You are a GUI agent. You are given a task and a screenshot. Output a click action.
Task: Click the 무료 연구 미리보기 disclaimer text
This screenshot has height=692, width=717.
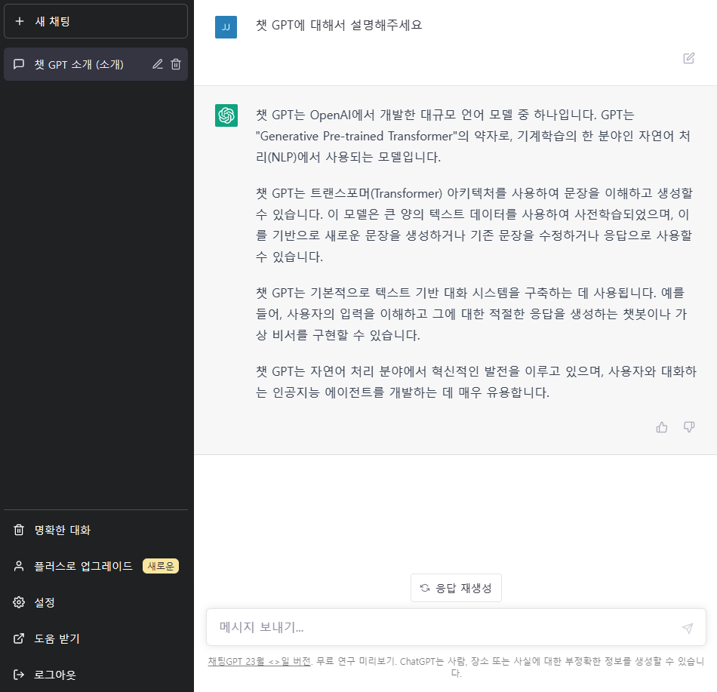coord(355,661)
